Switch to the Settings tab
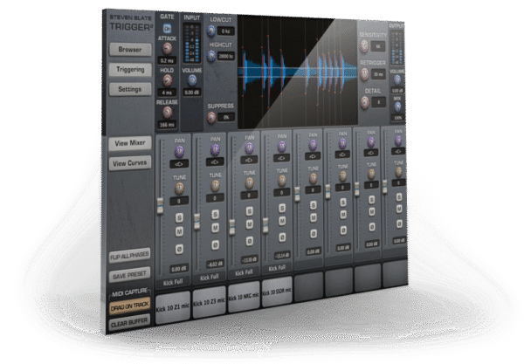This screenshot has width=524, height=364. click(130, 88)
